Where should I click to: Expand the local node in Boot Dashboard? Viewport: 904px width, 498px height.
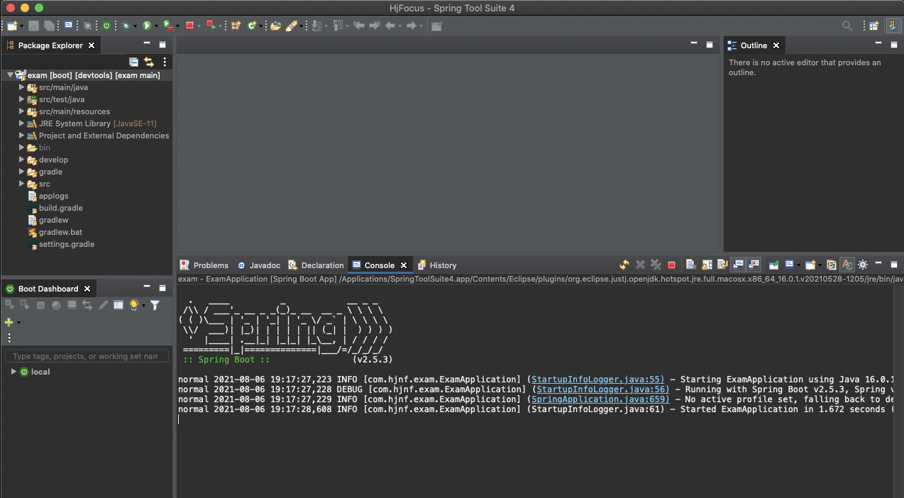click(13, 372)
